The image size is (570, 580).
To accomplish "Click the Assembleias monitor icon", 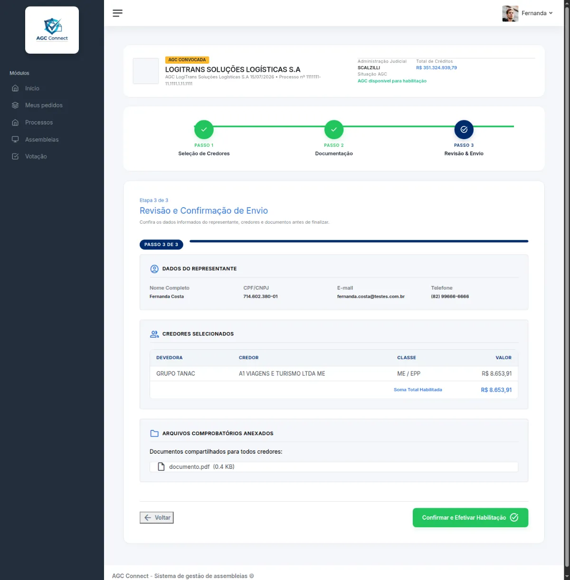I will pos(15,140).
